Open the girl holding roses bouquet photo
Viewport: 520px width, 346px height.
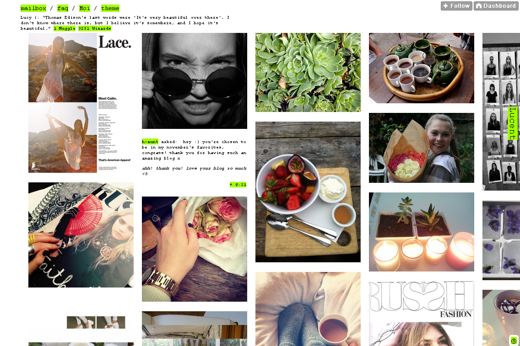coord(422,148)
